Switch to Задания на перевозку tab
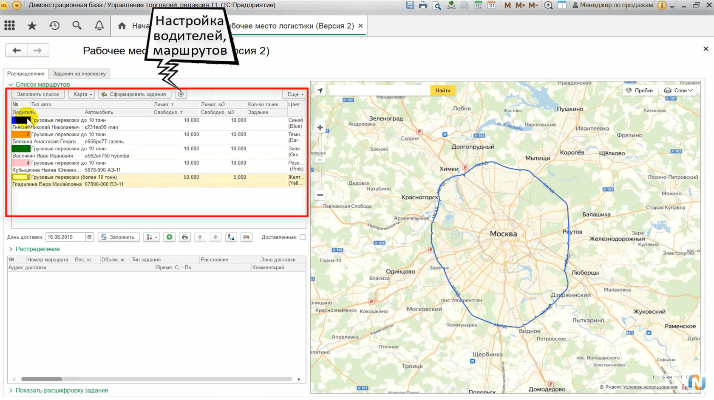 click(79, 73)
